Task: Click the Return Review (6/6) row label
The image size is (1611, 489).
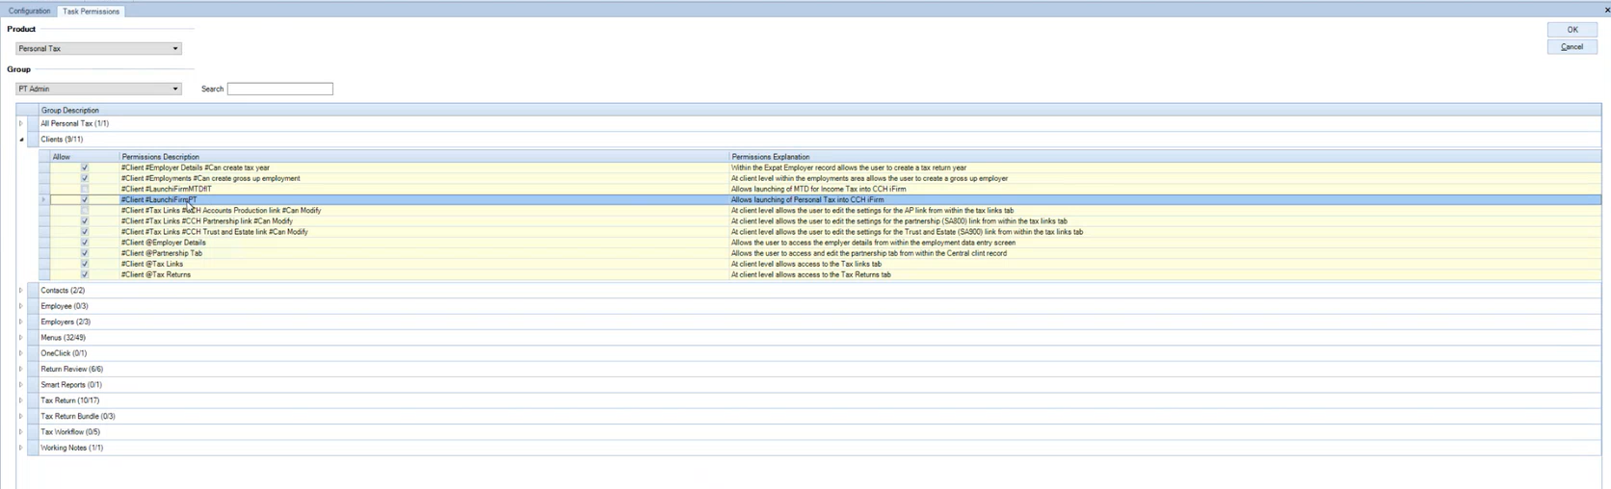Action: coord(71,369)
